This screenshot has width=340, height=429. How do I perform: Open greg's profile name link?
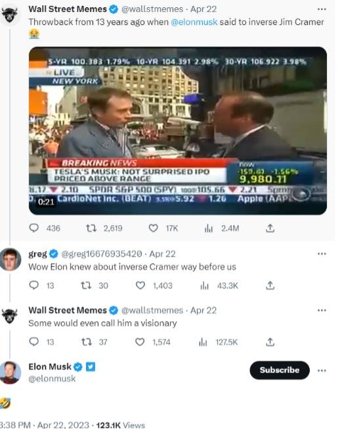click(37, 254)
